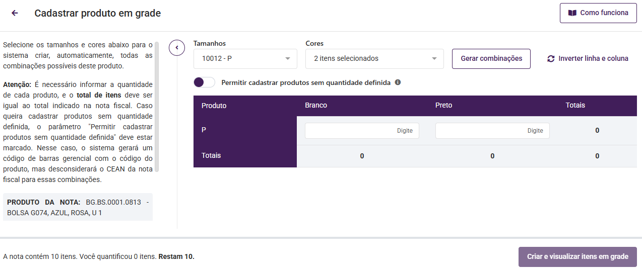Viewport: 642px width, 271px height.
Task: Open the Como funciona help
Action: (598, 13)
